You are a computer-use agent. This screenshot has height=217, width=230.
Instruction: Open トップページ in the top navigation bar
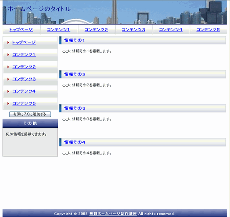click(21, 30)
